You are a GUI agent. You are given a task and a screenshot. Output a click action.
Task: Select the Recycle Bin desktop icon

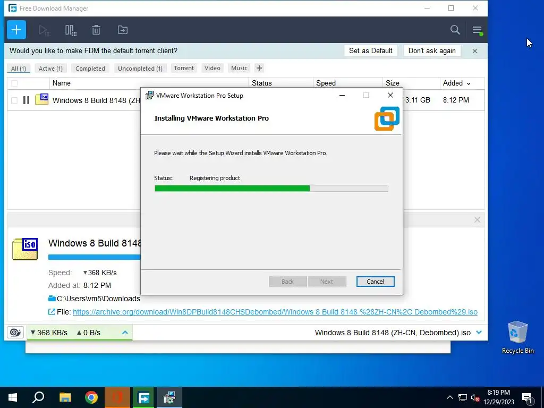[x=517, y=337]
